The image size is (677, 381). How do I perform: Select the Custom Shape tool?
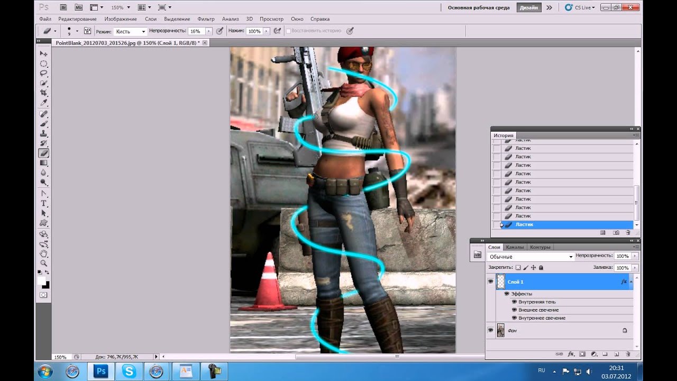[44, 223]
